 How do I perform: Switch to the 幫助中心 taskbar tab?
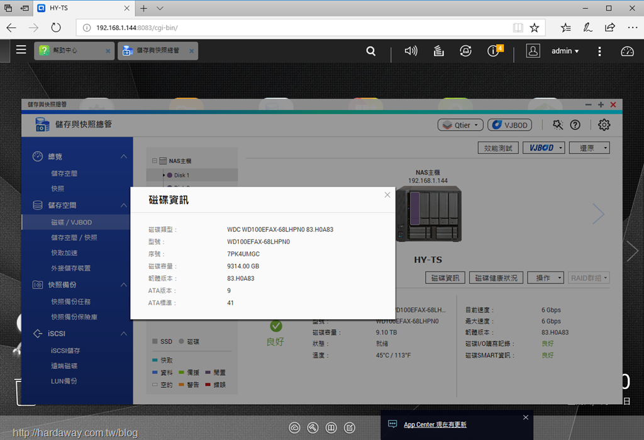[x=74, y=51]
